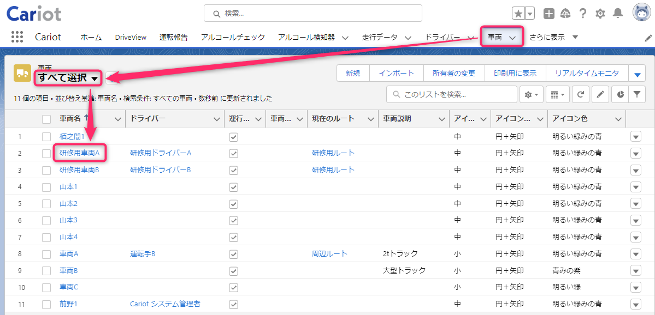Open 研修用ドライバーB driver link
The width and height of the screenshot is (655, 315).
(161, 169)
